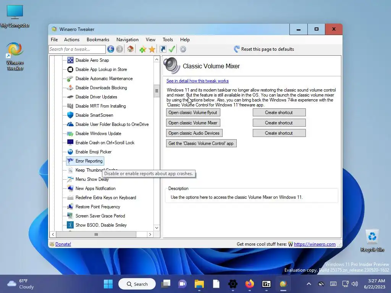The height and width of the screenshot is (293, 391).
Task: Click Open classic Audio Devices button
Action: pyautogui.click(x=194, y=133)
